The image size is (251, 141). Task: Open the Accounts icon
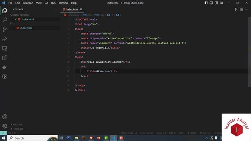5,117
